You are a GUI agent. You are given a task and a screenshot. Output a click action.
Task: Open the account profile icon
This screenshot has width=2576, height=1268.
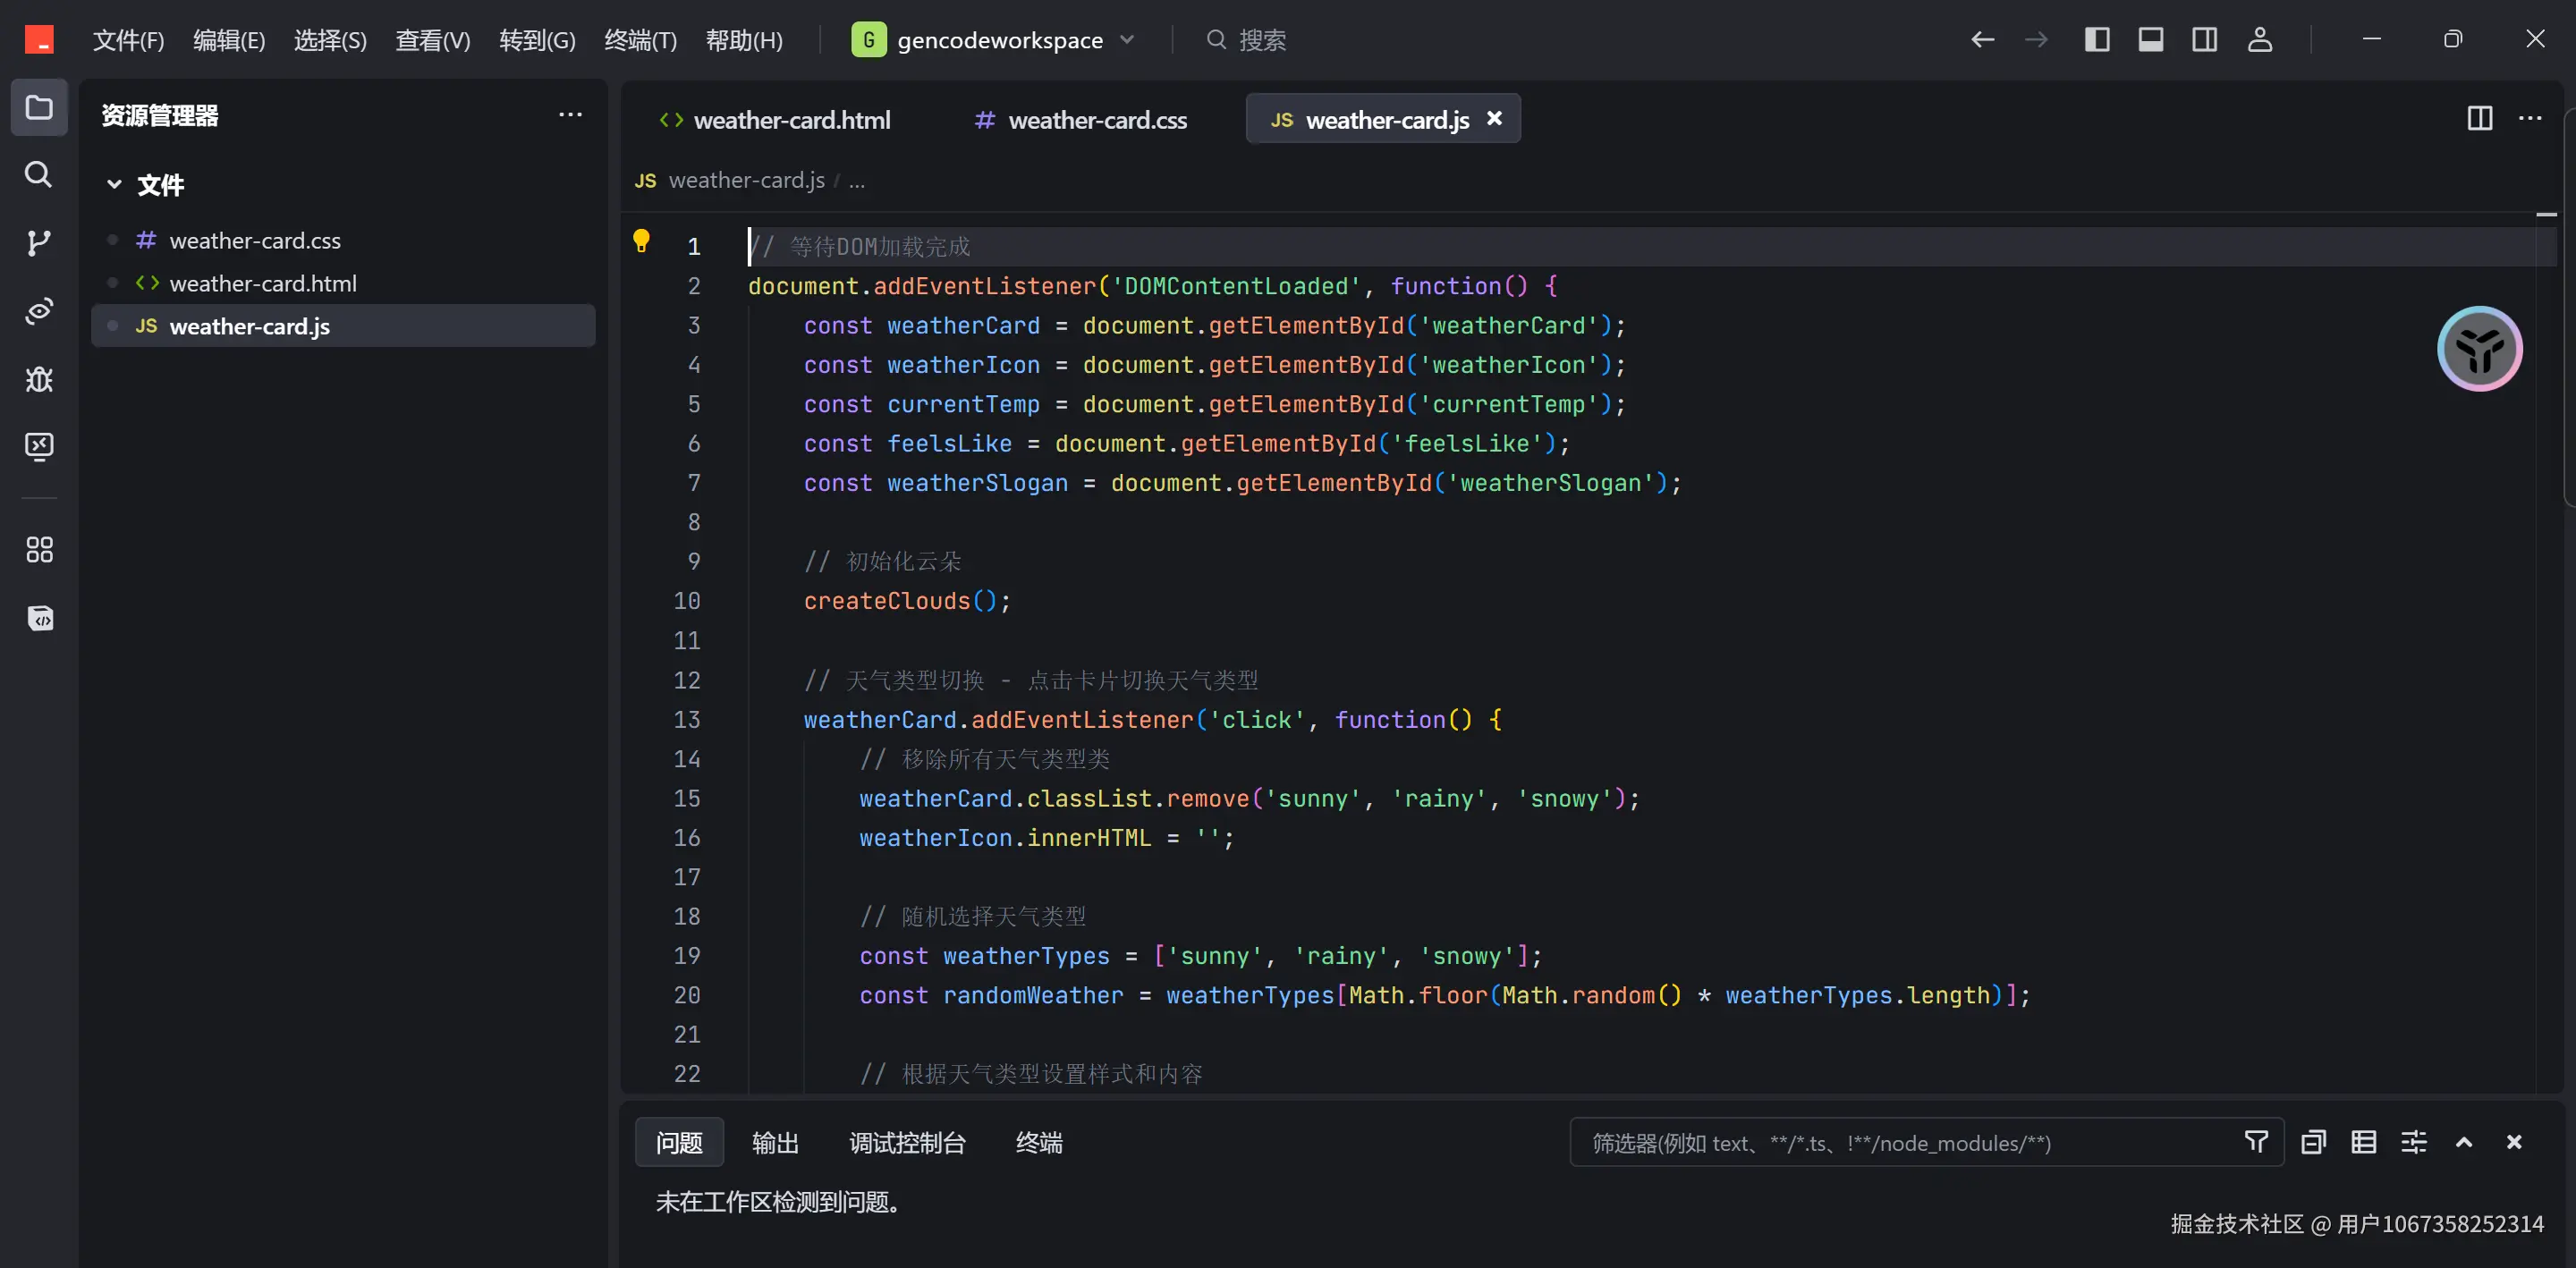(x=2259, y=40)
